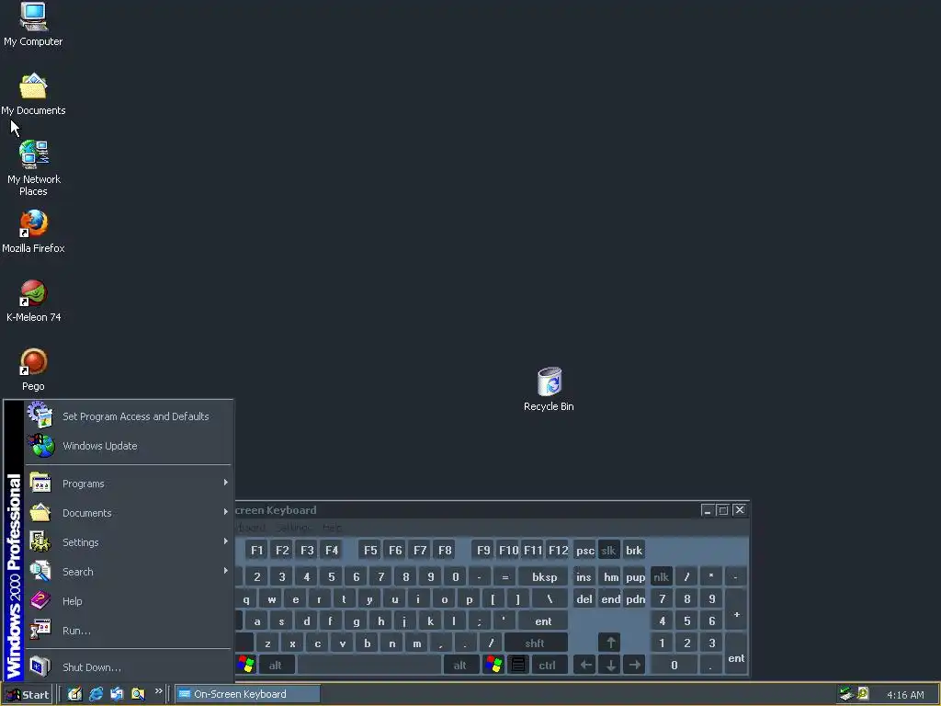
Task: Select the Recycle Bin icon
Action: (549, 390)
